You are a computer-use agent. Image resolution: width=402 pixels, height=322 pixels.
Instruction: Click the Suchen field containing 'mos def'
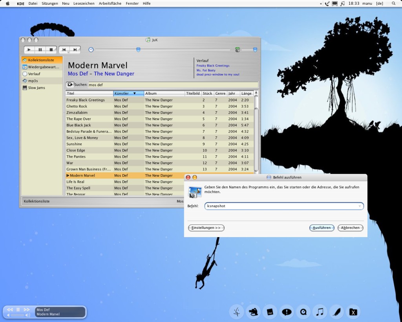[x=173, y=85]
